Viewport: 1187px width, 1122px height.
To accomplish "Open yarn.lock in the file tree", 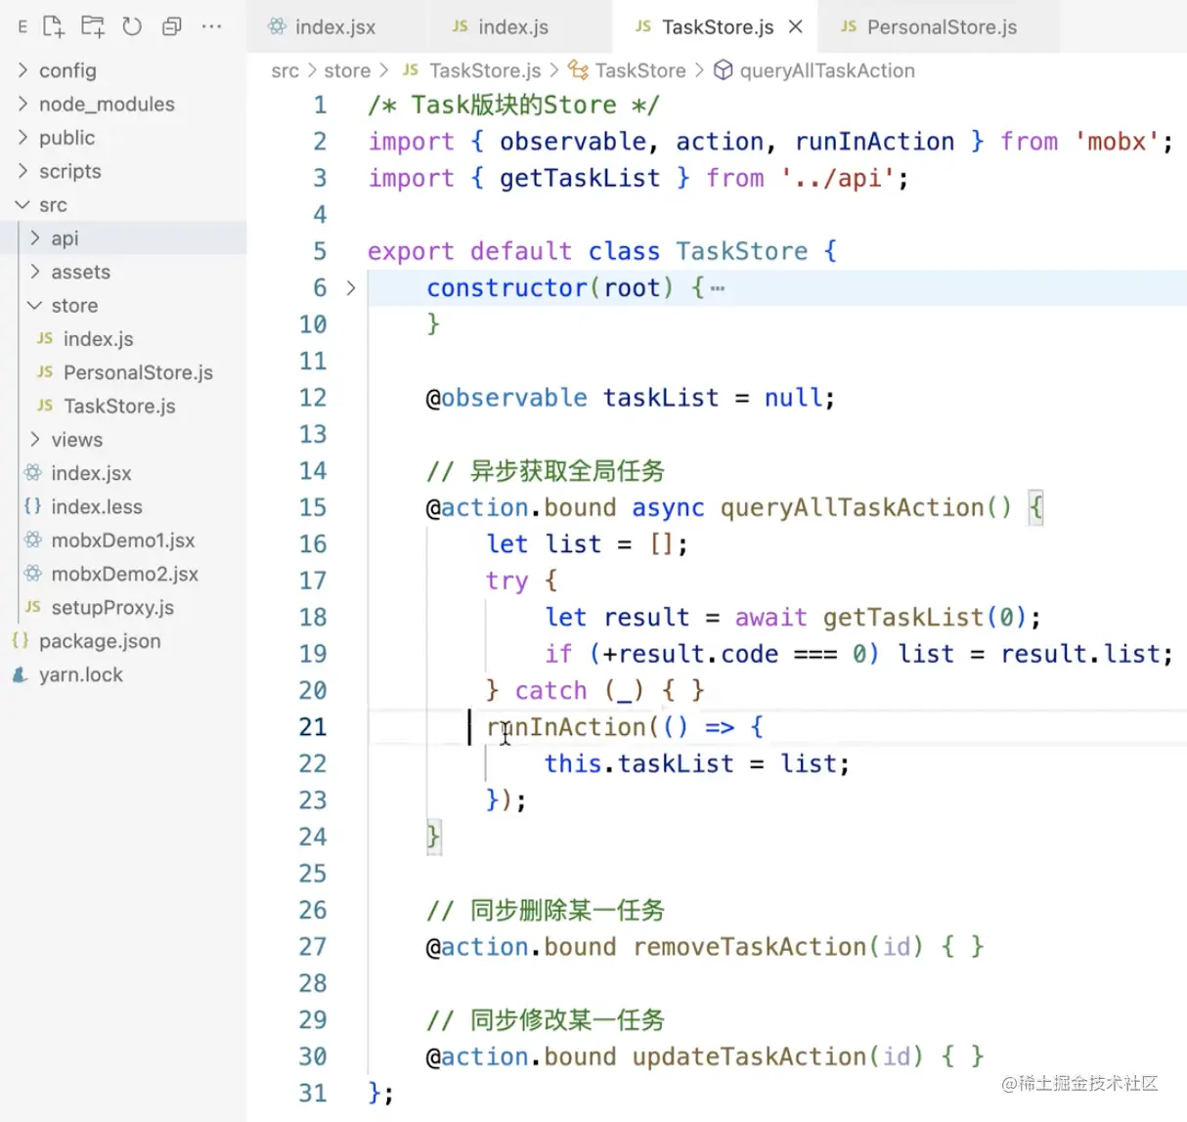I will (x=123, y=674).
